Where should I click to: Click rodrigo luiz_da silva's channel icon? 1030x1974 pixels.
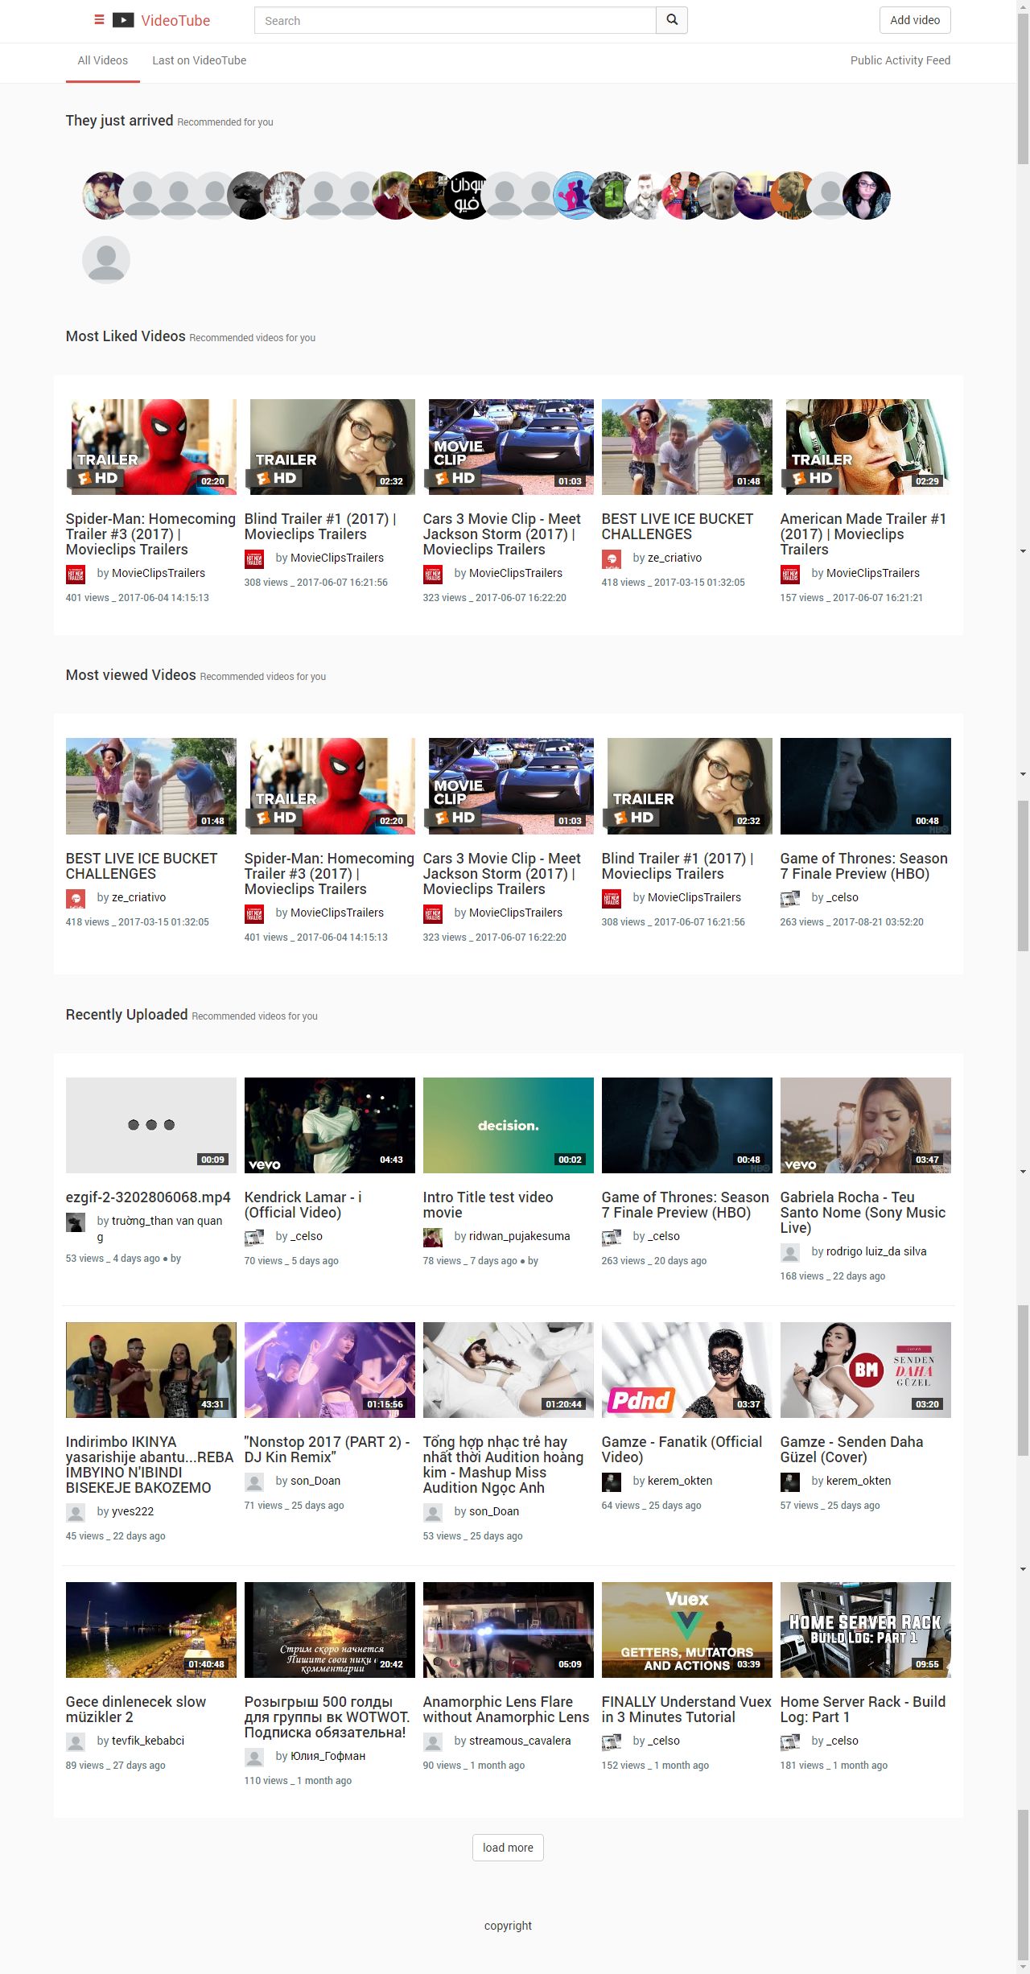(790, 1253)
